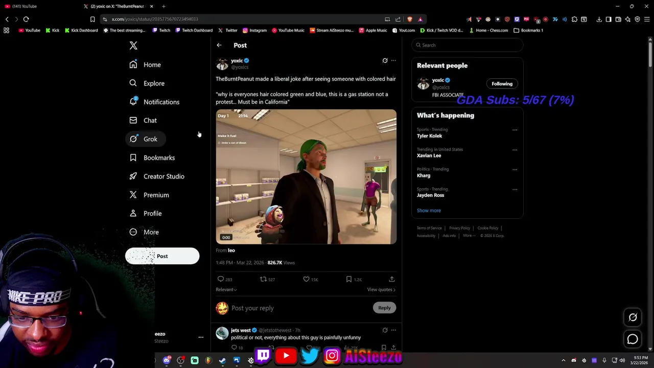Open Creator Studio
This screenshot has height=368, width=654.
(157, 176)
